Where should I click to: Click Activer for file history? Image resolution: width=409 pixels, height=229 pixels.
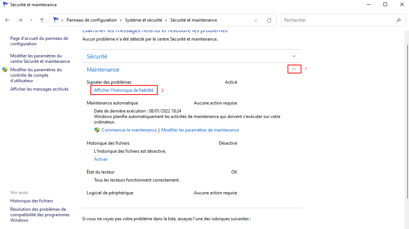pos(101,159)
